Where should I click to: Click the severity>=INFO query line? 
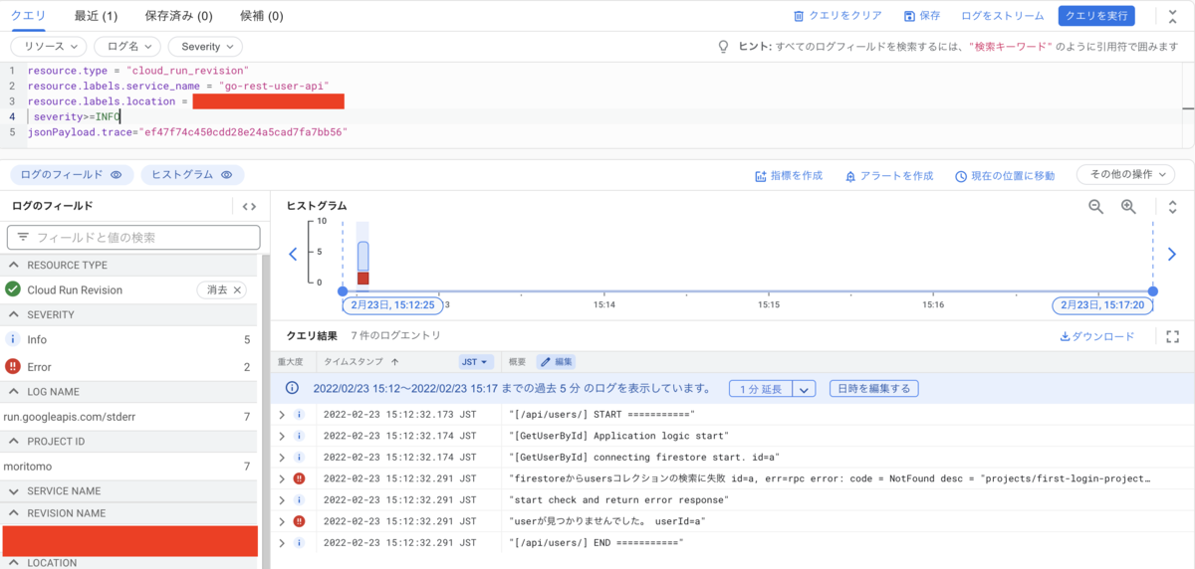[77, 116]
